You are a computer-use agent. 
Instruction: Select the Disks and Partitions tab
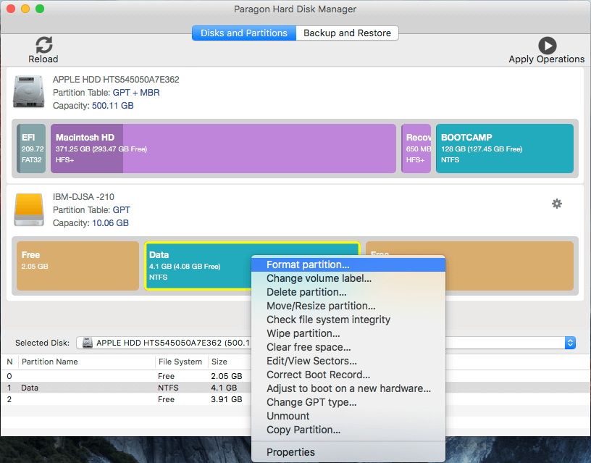point(243,33)
